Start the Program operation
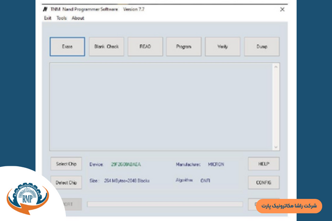The height and width of the screenshot is (221, 332). (184, 47)
